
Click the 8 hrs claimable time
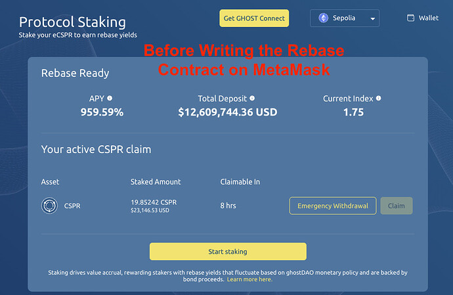[228, 206]
